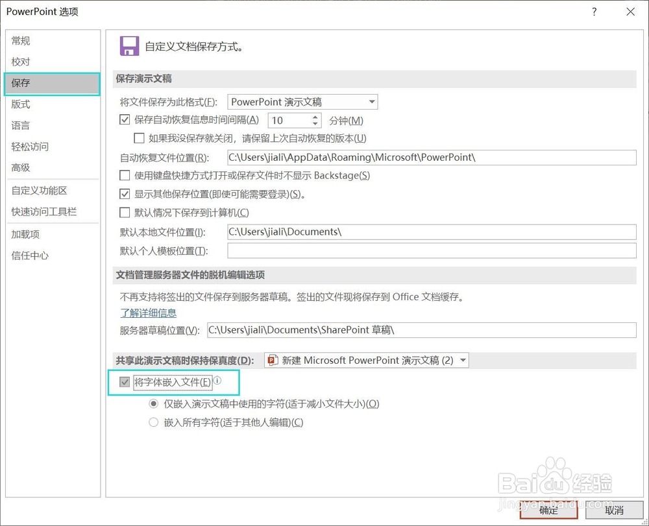
Task: Click the 分钟(M) label
Action: click(346, 121)
